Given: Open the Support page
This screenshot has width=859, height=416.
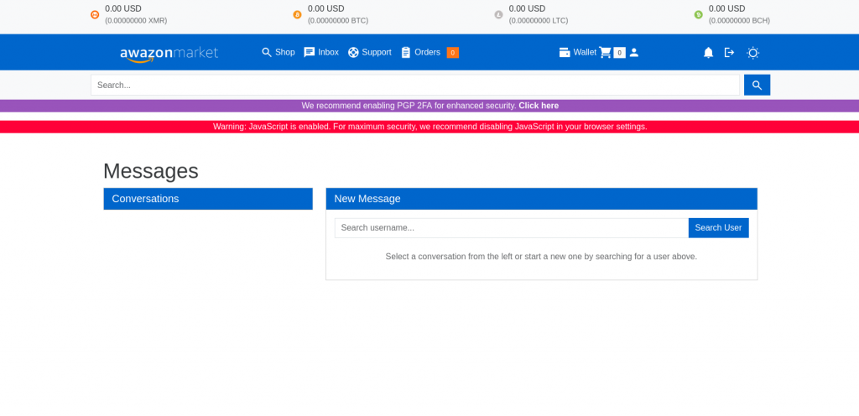Looking at the screenshot, I should point(370,53).
